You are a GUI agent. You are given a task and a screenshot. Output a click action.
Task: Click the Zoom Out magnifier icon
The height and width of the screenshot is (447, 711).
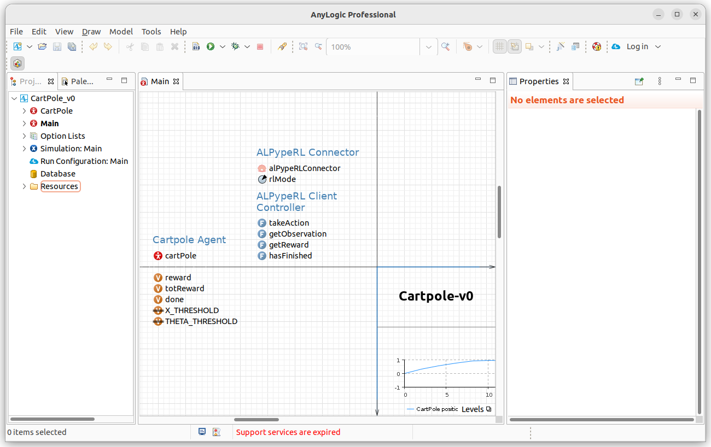point(318,47)
